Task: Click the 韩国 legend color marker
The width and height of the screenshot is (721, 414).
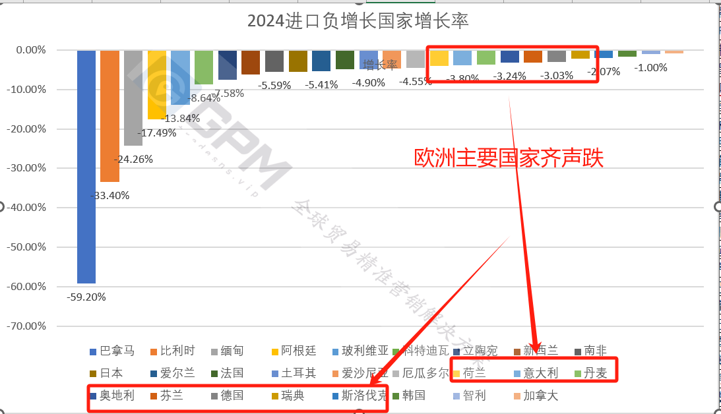Action: point(396,396)
